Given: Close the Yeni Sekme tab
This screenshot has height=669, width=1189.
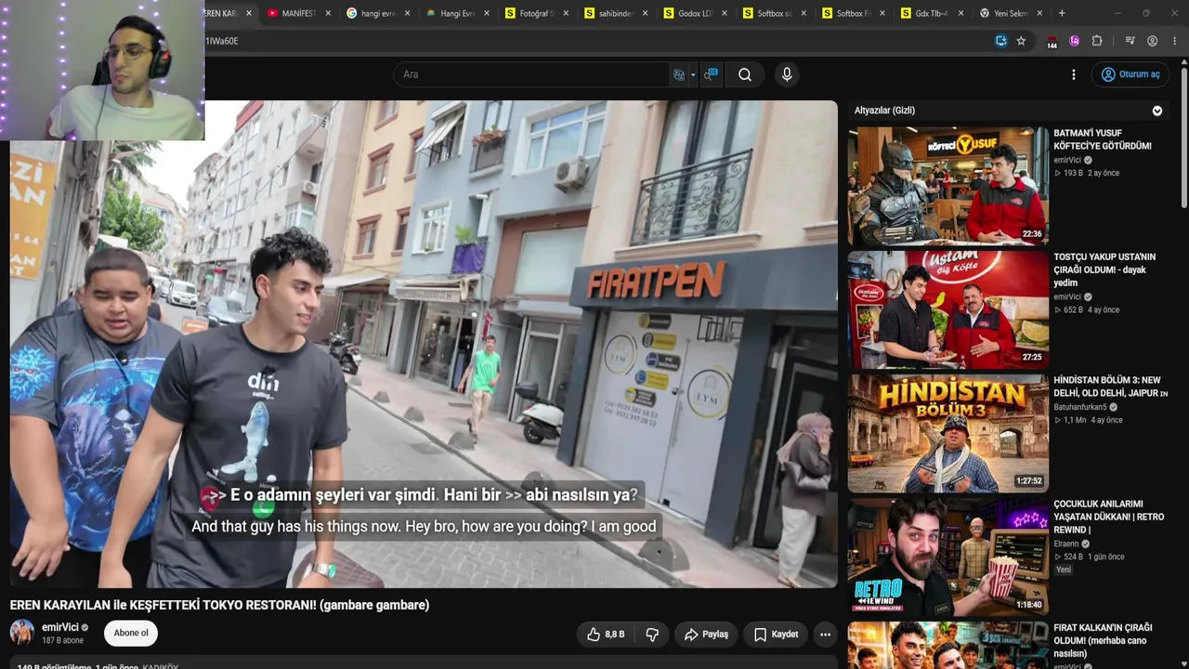Looking at the screenshot, I should pyautogui.click(x=1039, y=14).
